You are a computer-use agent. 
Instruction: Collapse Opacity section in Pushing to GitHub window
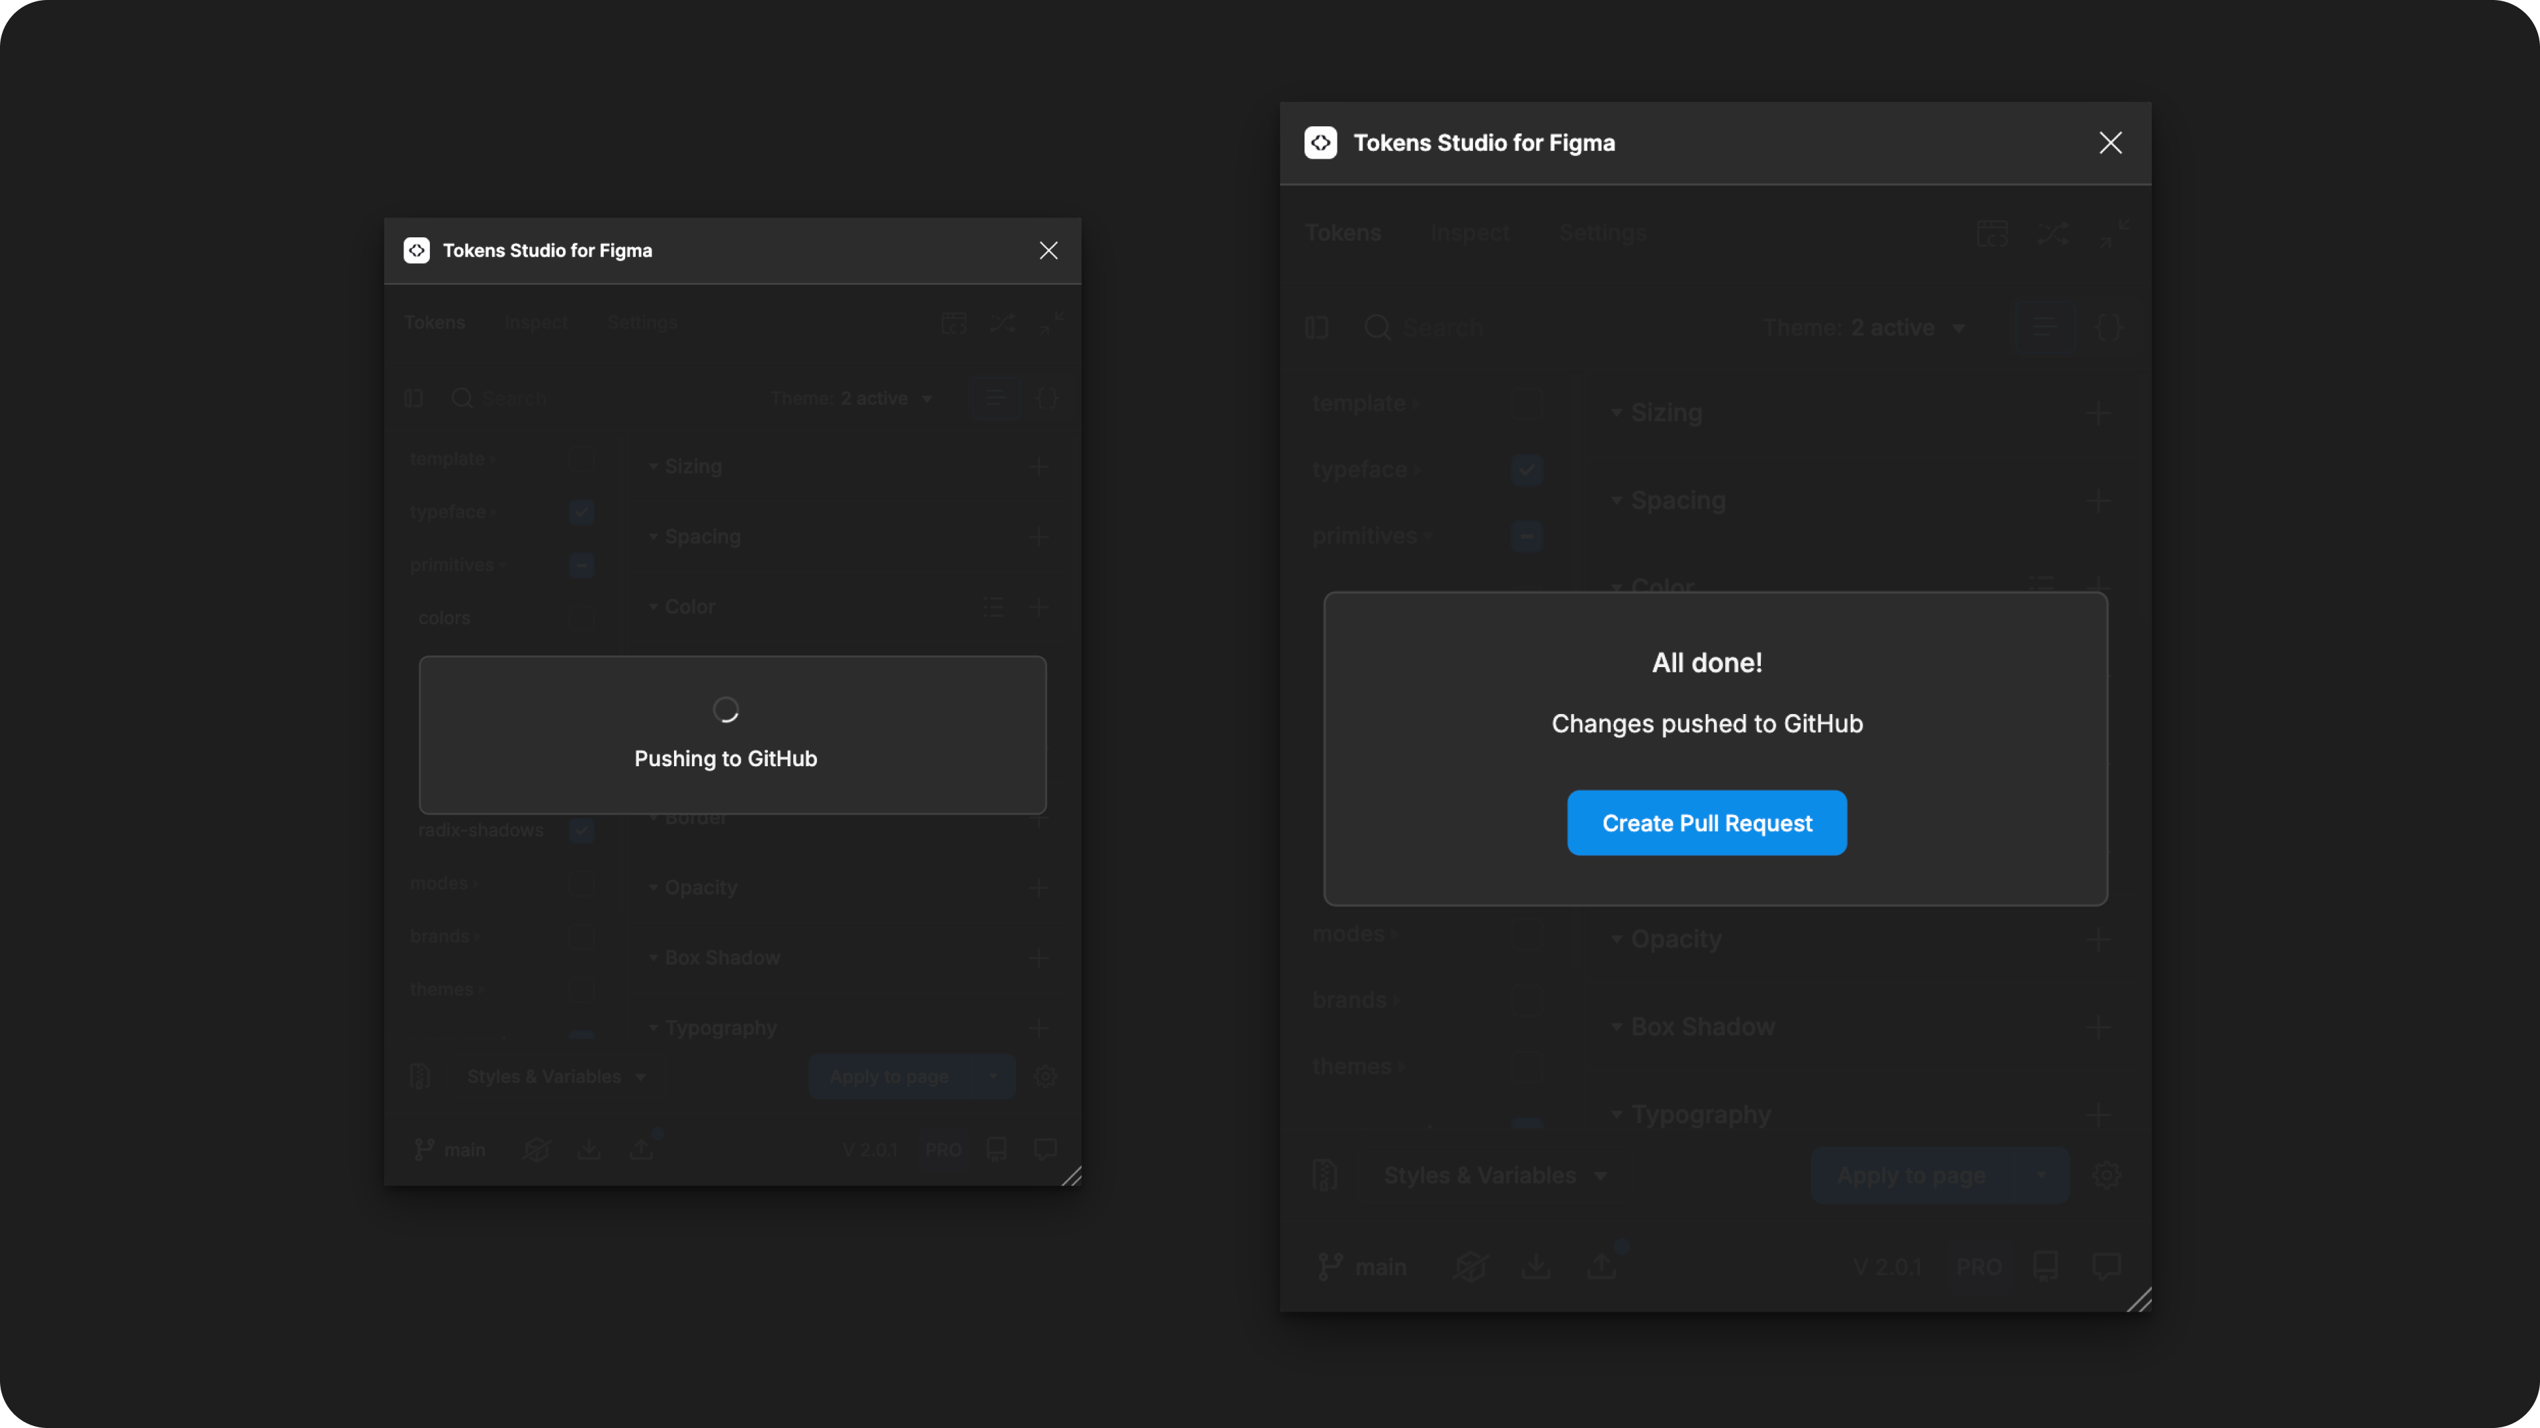692,887
